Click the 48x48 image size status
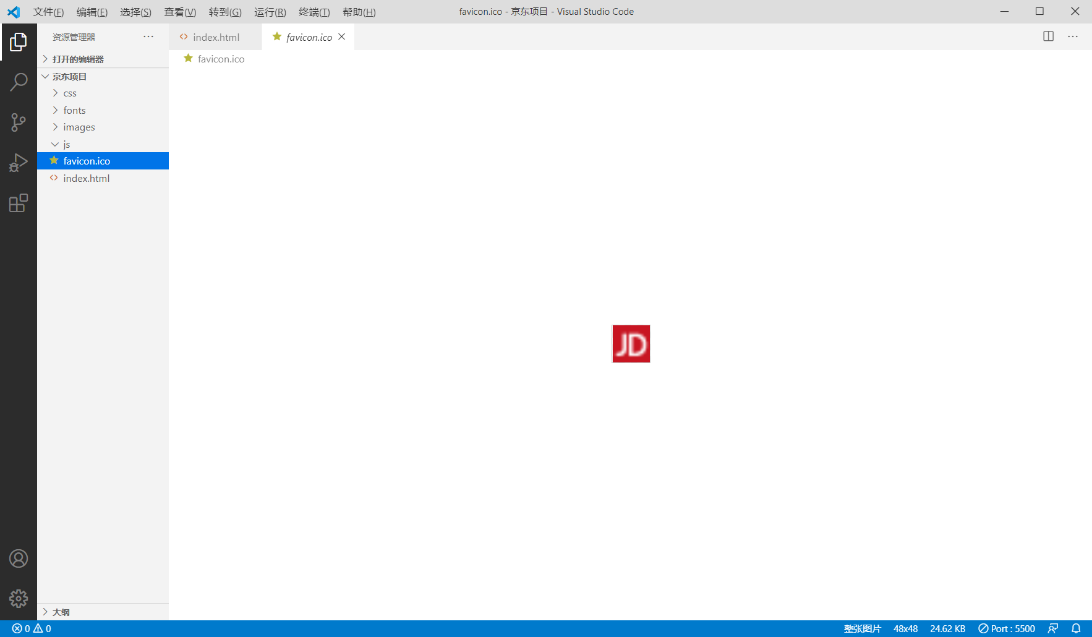This screenshot has height=637, width=1092. pyautogui.click(x=905, y=628)
